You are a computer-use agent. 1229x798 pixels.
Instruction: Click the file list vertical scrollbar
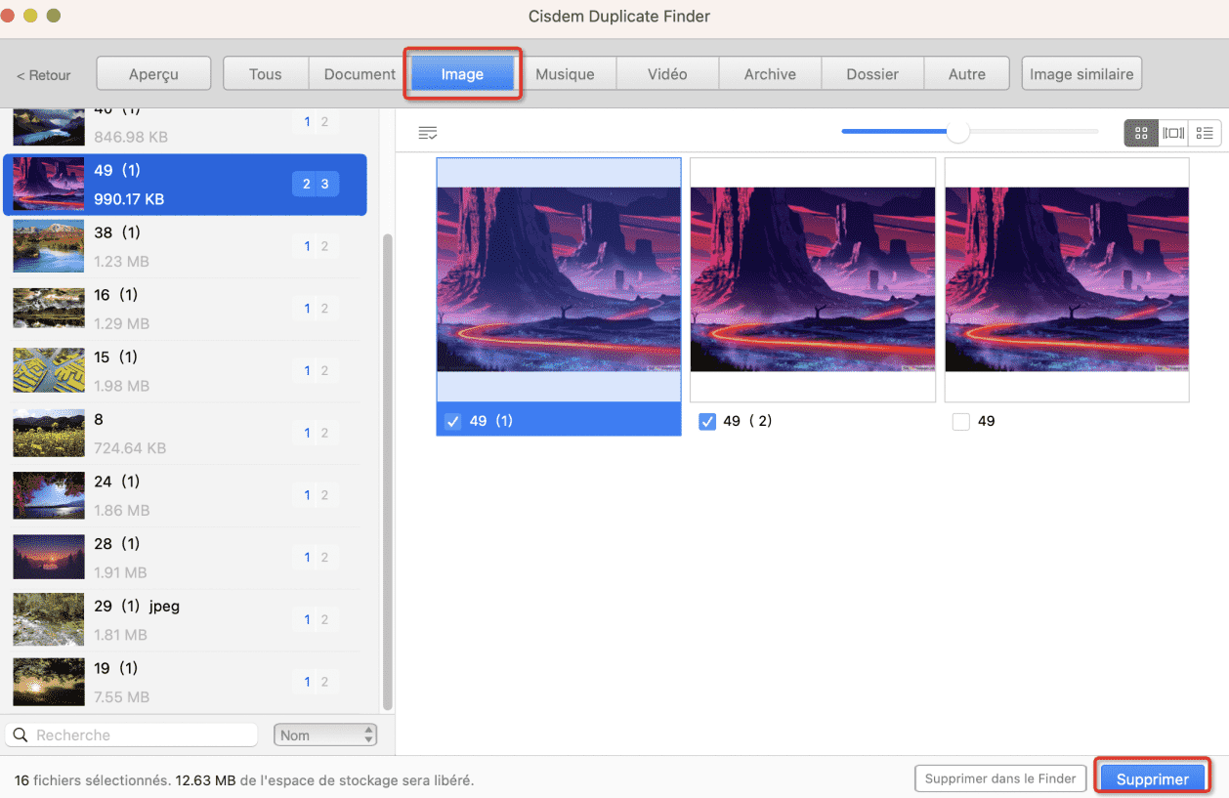(387, 471)
